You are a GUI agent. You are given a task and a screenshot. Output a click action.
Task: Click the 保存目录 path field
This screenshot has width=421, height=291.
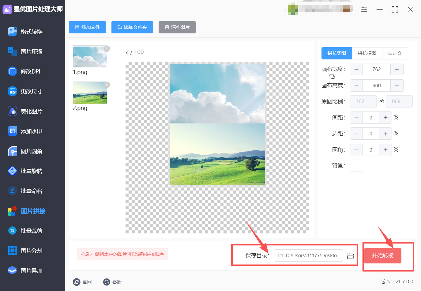[308, 256]
